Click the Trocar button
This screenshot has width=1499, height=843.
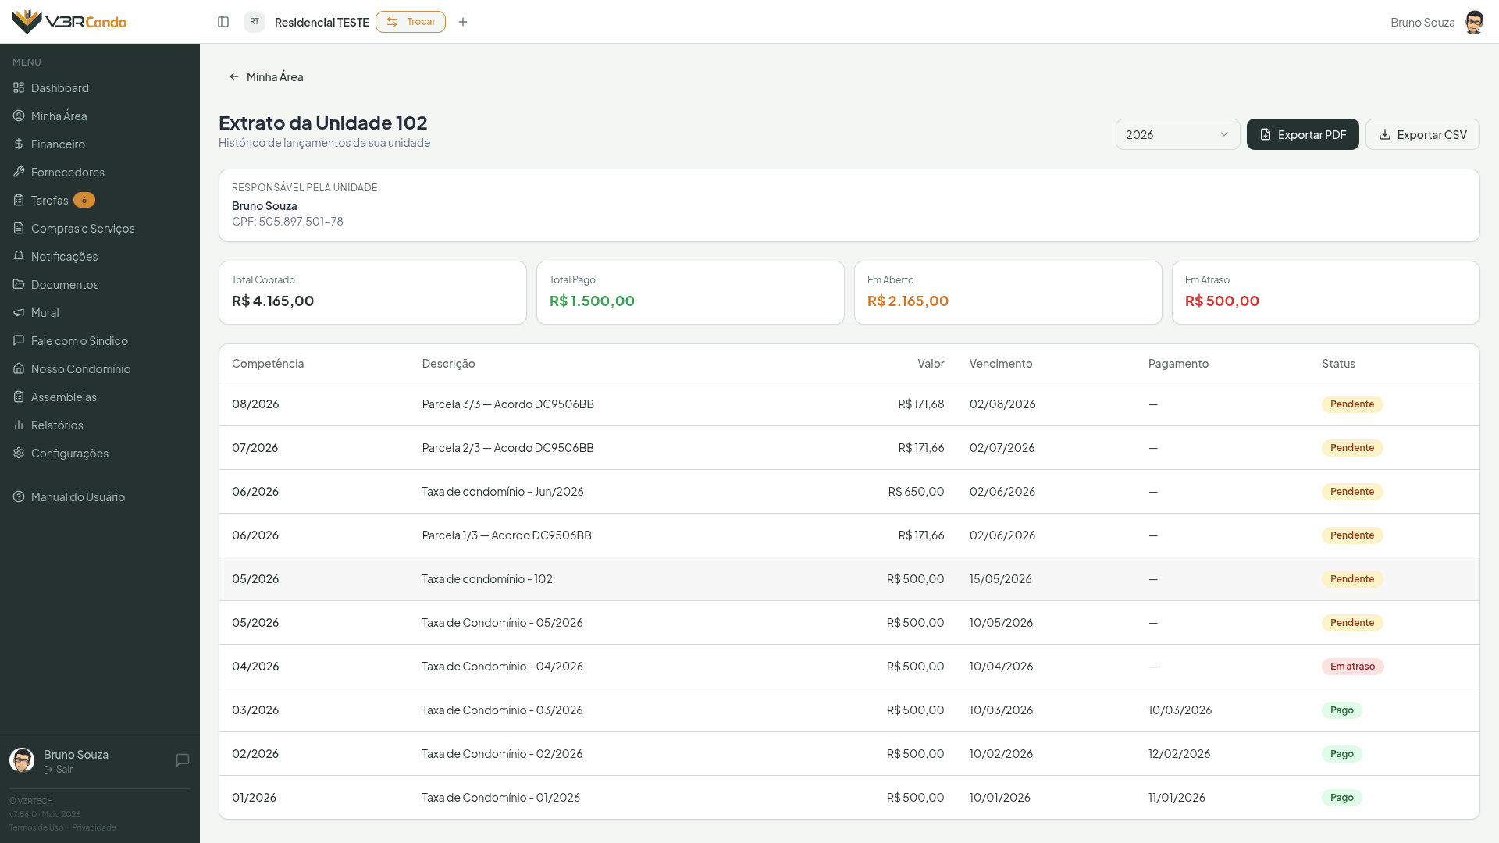click(x=411, y=22)
